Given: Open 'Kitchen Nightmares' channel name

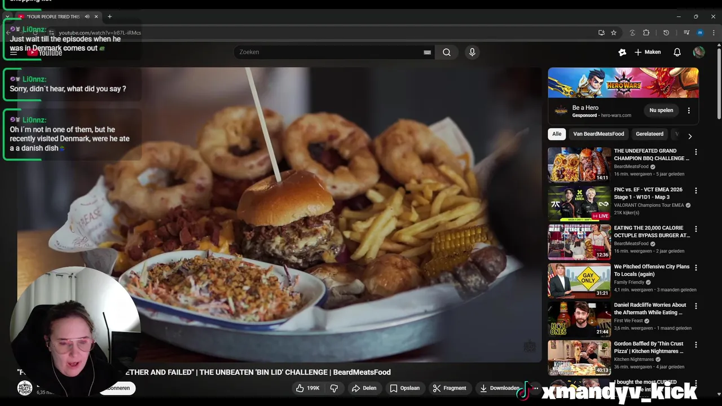Looking at the screenshot, I should 634,359.
